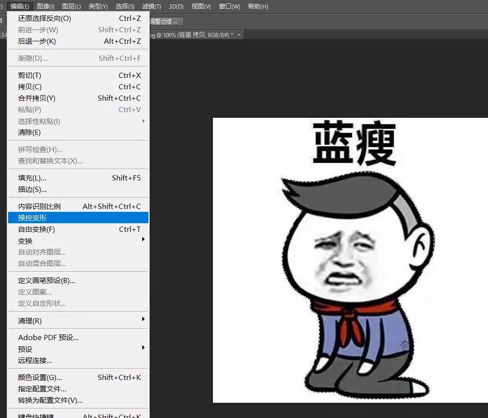Open the 编辑(E) menu
488x418 pixels.
coord(19,6)
